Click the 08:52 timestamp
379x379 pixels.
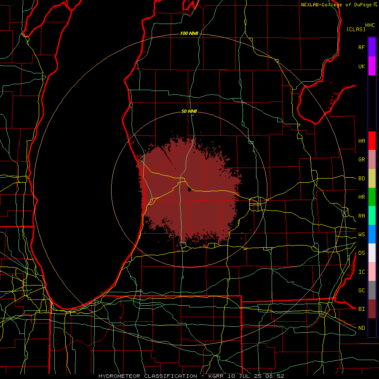(x=275, y=376)
